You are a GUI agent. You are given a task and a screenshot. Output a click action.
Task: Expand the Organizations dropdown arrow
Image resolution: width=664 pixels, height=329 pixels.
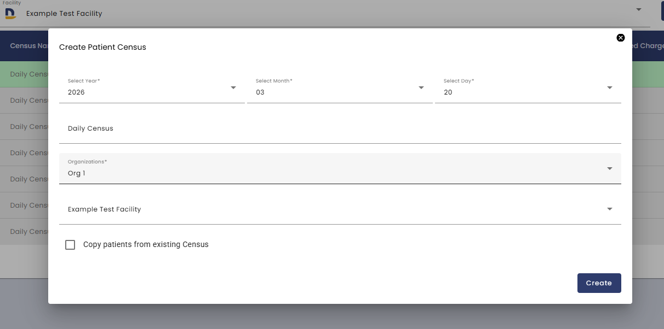[610, 168]
